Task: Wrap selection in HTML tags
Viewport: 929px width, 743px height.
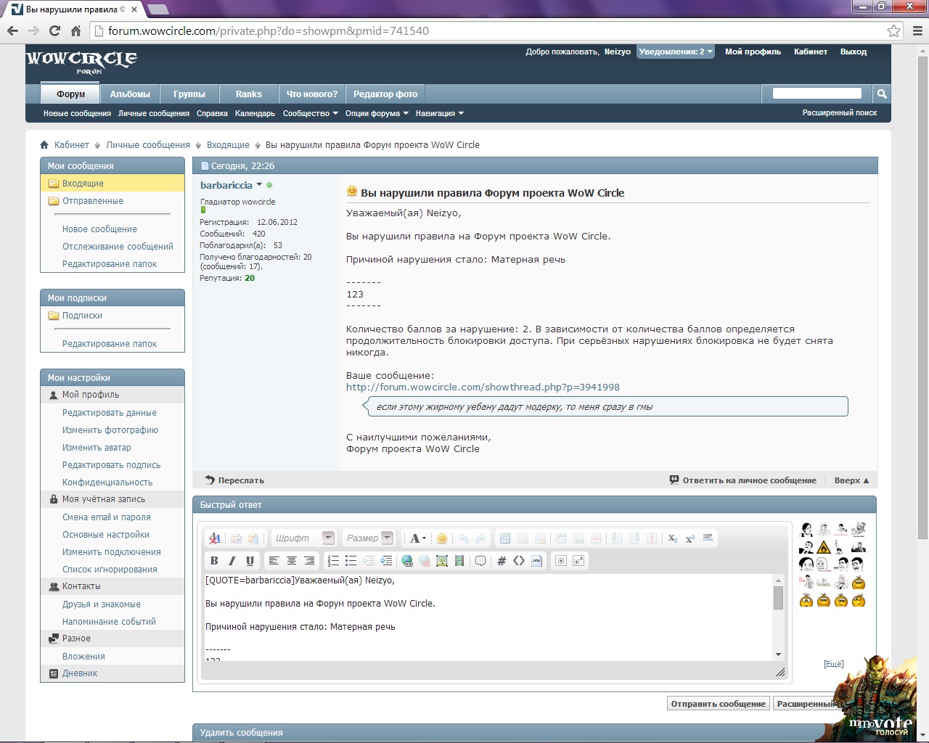Action: pyautogui.click(x=519, y=561)
